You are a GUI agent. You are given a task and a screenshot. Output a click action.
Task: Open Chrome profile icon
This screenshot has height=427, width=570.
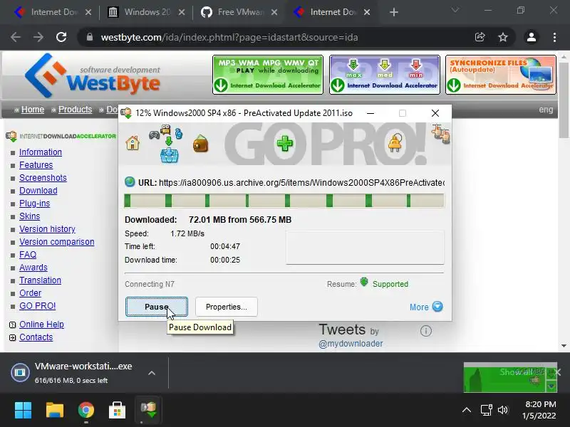click(x=531, y=37)
